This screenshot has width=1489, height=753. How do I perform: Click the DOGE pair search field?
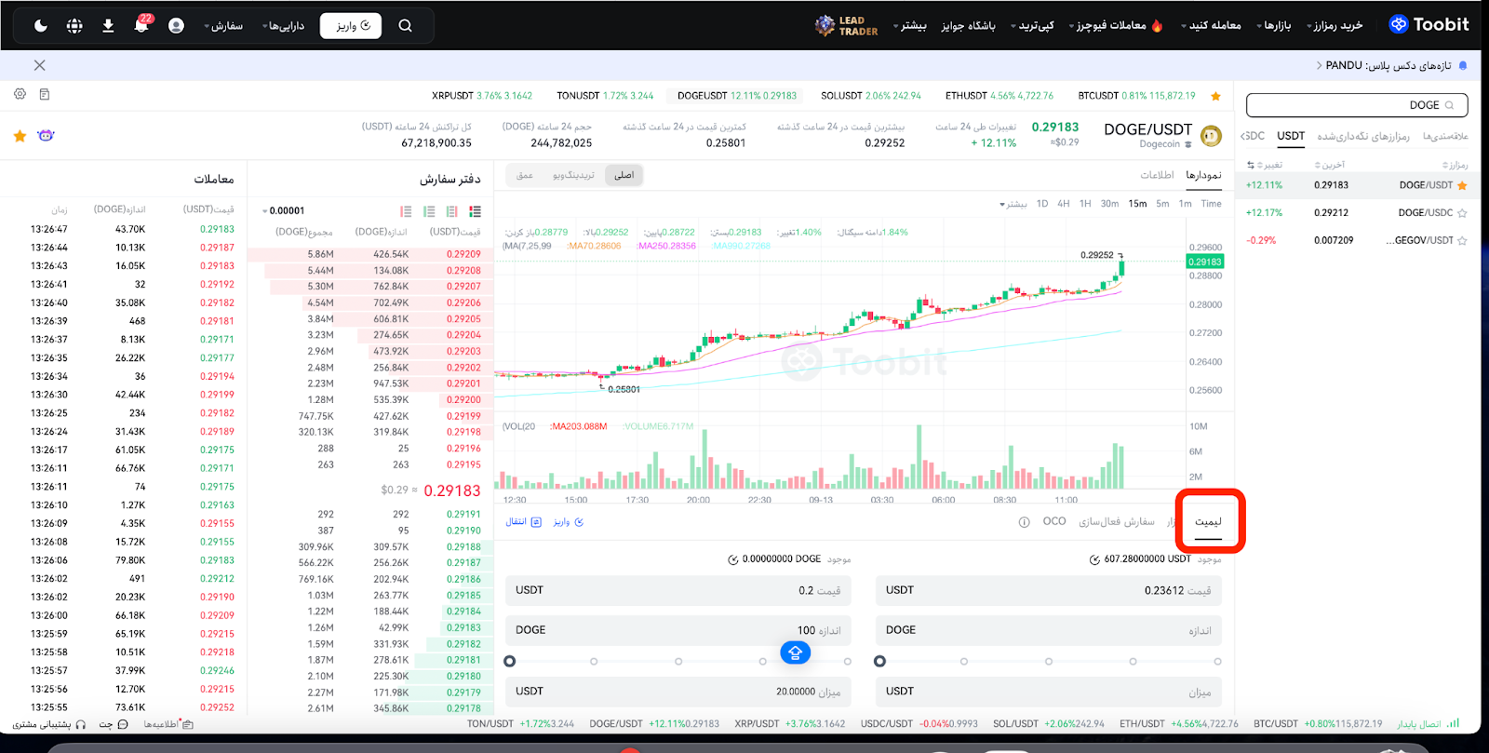click(1357, 105)
